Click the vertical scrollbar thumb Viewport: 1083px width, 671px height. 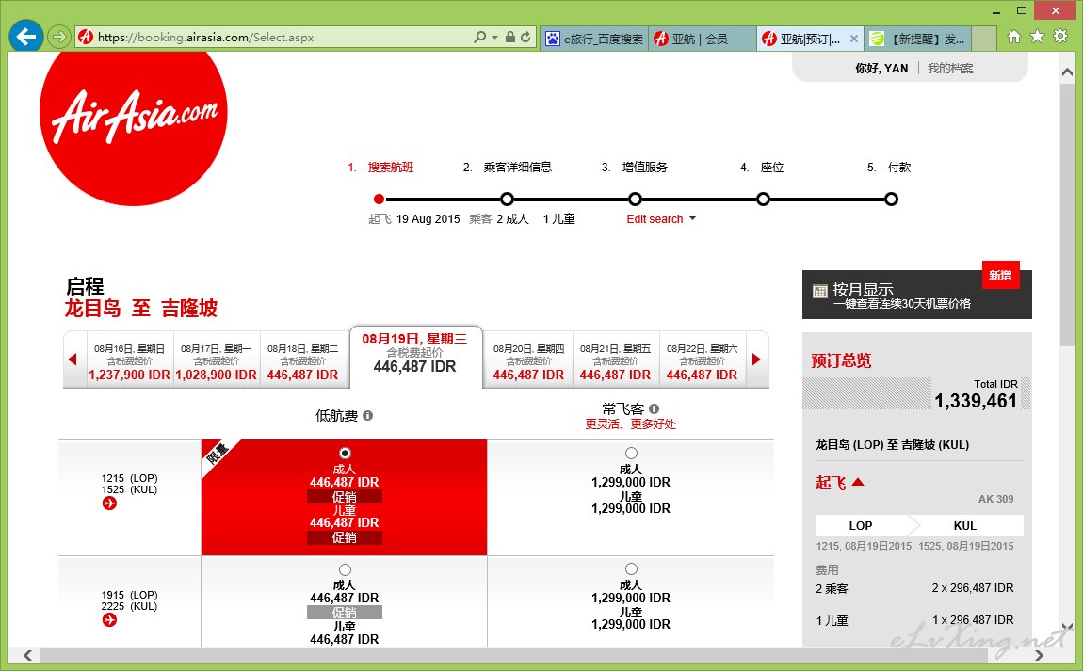tap(1067, 214)
